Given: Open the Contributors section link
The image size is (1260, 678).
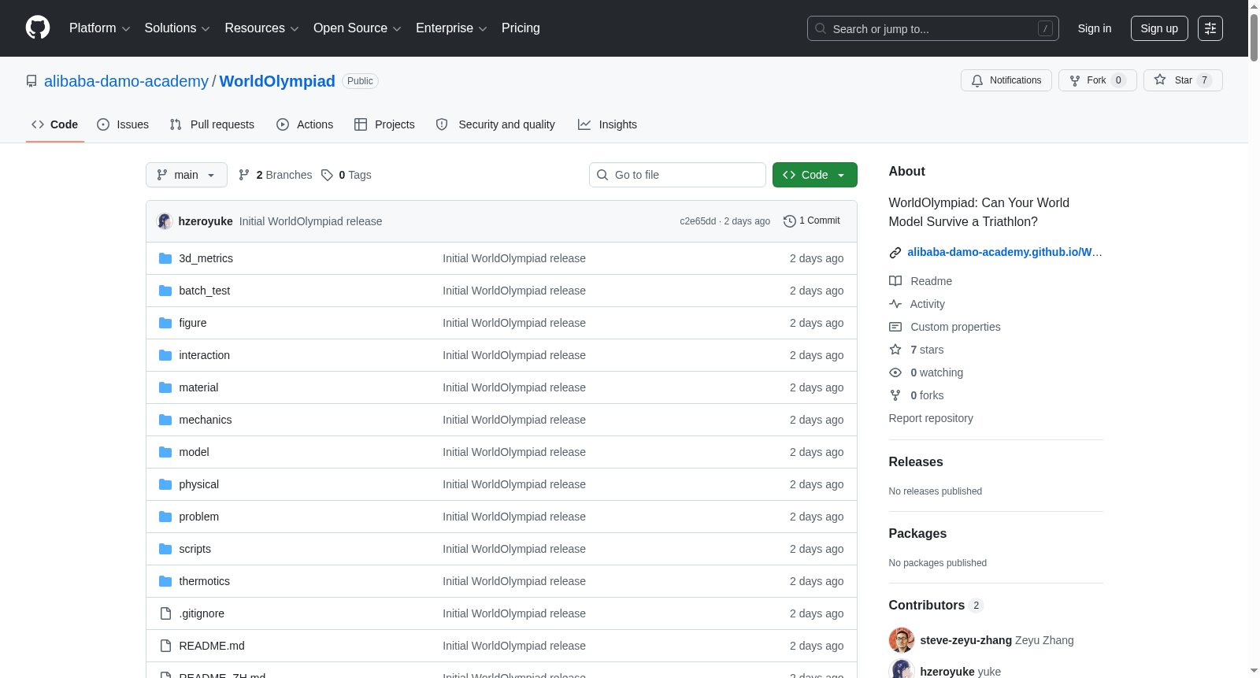Looking at the screenshot, I should coord(936,606).
